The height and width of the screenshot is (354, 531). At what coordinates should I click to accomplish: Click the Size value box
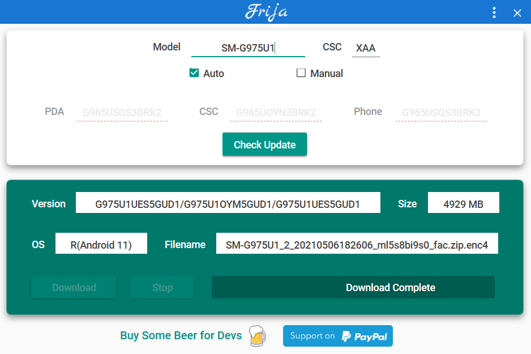point(463,204)
